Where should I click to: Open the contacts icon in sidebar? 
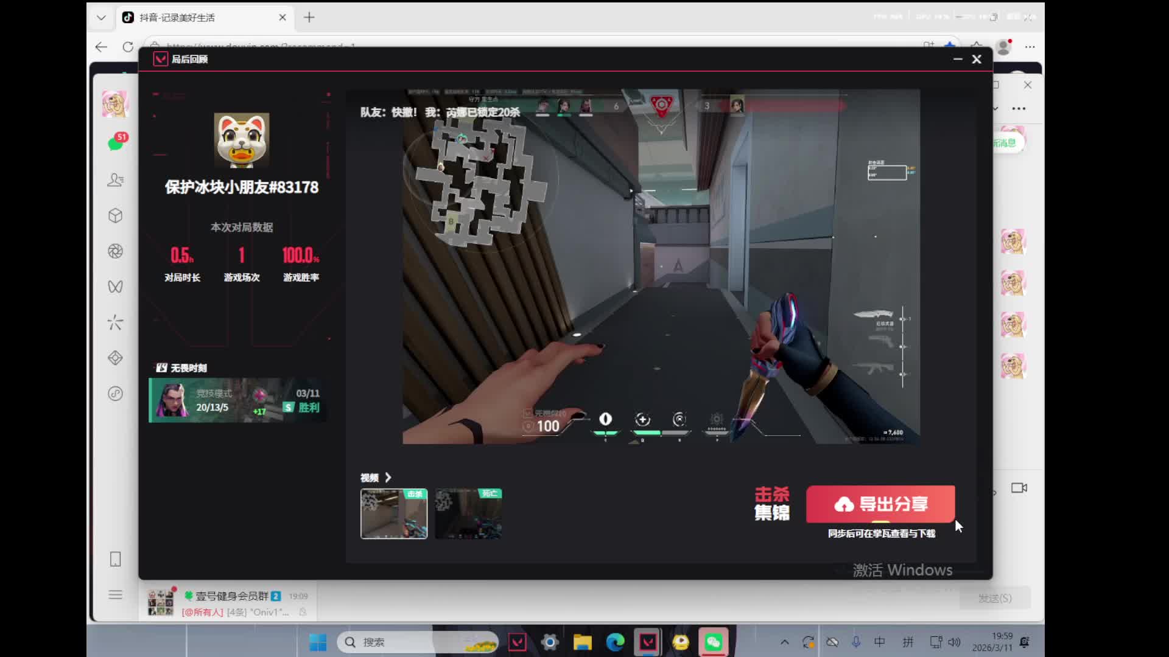[116, 180]
